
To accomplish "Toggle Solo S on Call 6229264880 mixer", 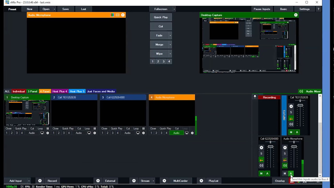I will tap(261, 154).
